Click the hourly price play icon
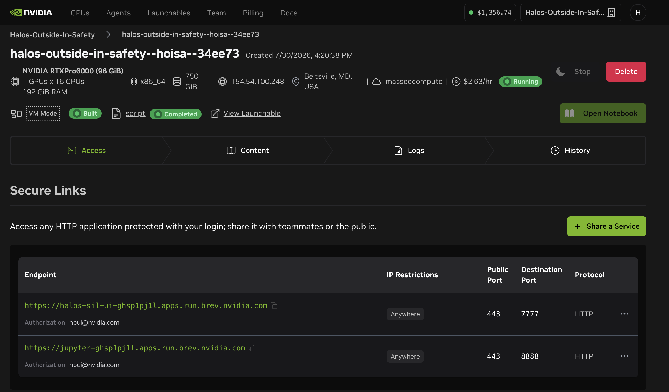The image size is (669, 392). [x=456, y=81]
